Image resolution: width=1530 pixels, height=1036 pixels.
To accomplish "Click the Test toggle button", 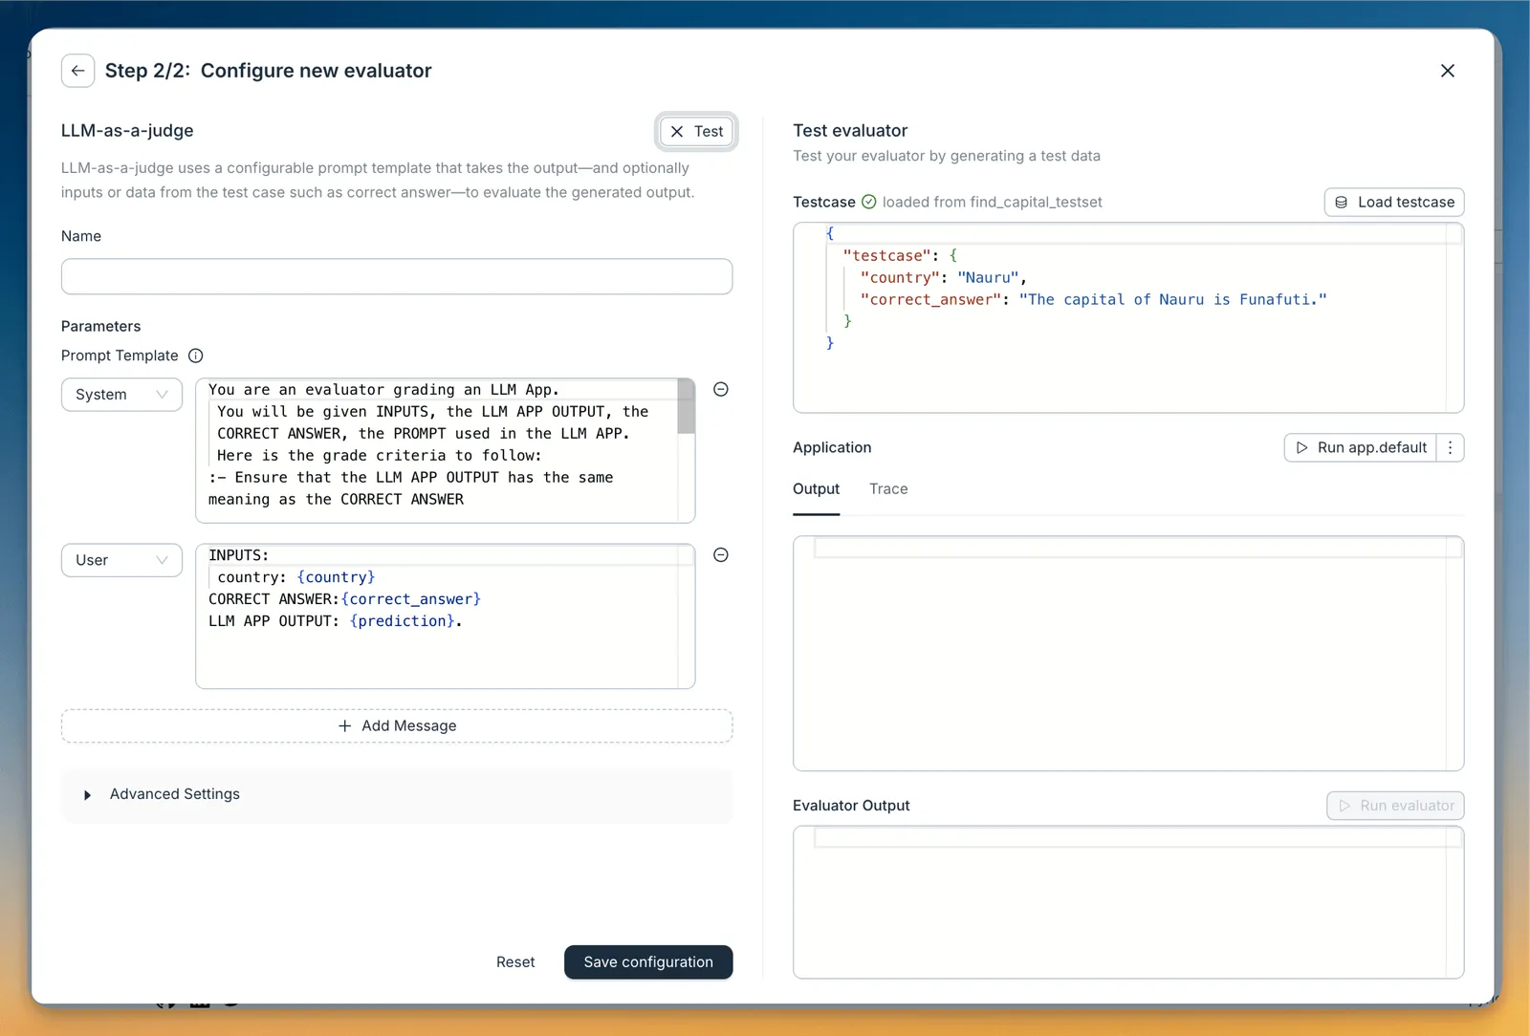I will 696,132.
